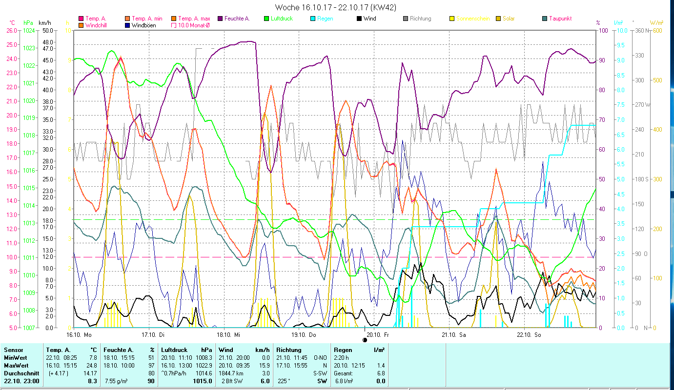
Task: Click the '16.10. Mo' day label
Action: [79, 334]
